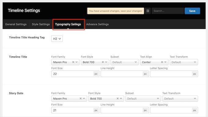The height and width of the screenshot is (117, 208).
Task: Go to Advance Settings tab
Action: click(97, 24)
